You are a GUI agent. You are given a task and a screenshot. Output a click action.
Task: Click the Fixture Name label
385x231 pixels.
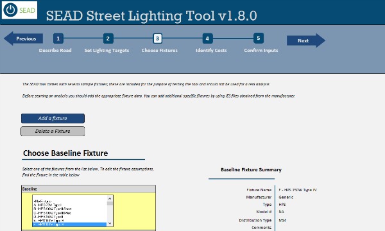259,190
